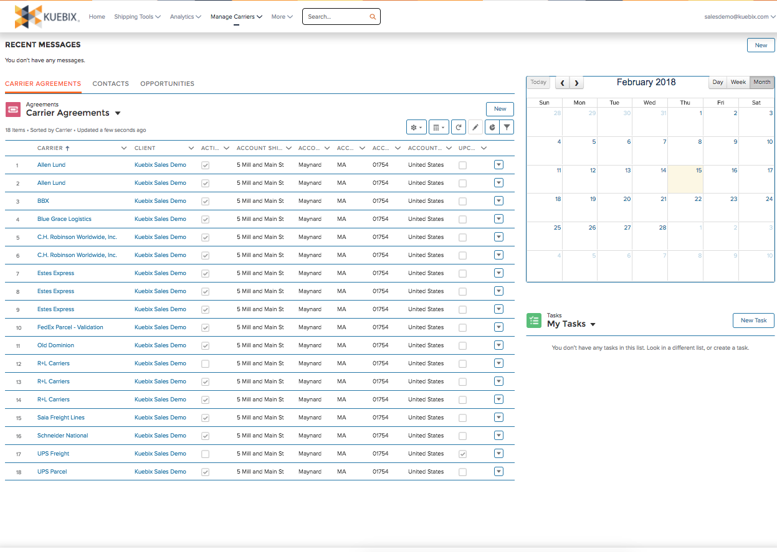This screenshot has width=777, height=552.
Task: Check the Active checkbox for row 12 R+L Carriers
Action: (x=205, y=363)
